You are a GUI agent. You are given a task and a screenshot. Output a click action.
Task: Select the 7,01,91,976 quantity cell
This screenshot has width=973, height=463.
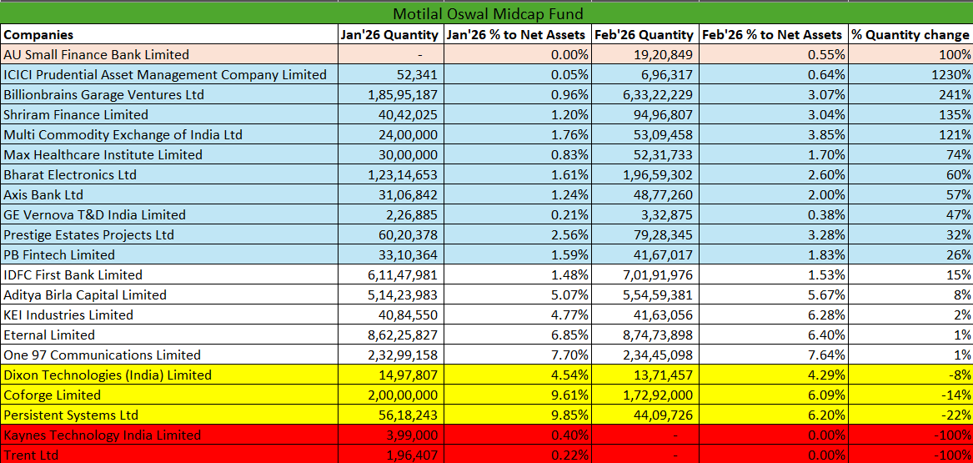click(645, 274)
